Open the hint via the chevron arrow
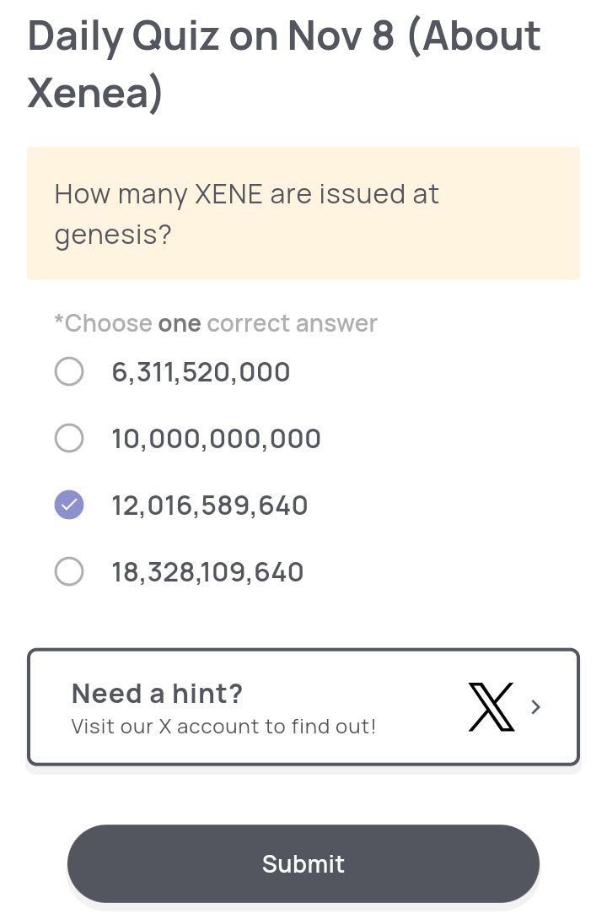607x914 pixels. pyautogui.click(x=536, y=707)
